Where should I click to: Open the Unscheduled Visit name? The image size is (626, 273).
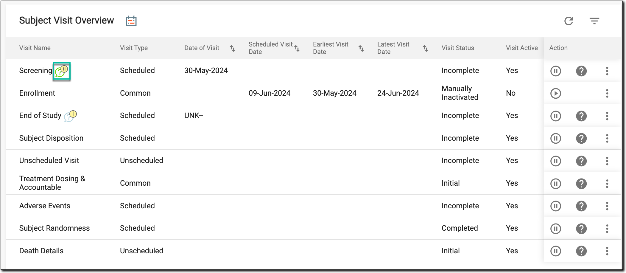(49, 161)
